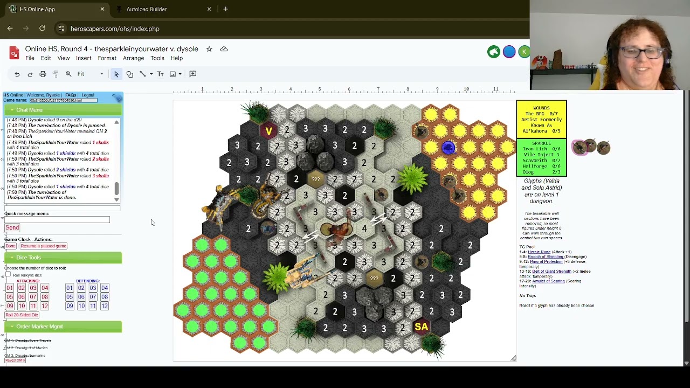Open the Format menu
This screenshot has width=690, height=388.
click(x=107, y=58)
